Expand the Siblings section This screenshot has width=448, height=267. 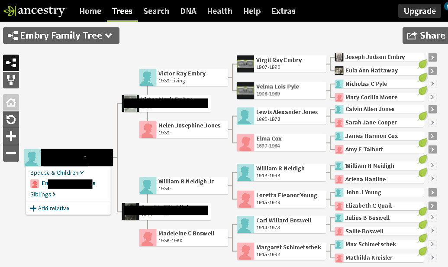(43, 195)
